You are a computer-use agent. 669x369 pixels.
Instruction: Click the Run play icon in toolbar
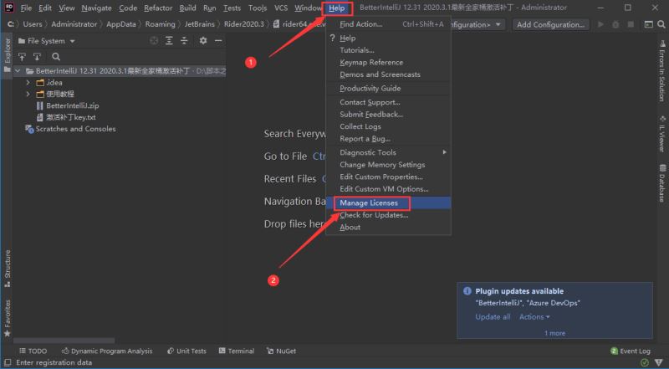pyautogui.click(x=600, y=24)
